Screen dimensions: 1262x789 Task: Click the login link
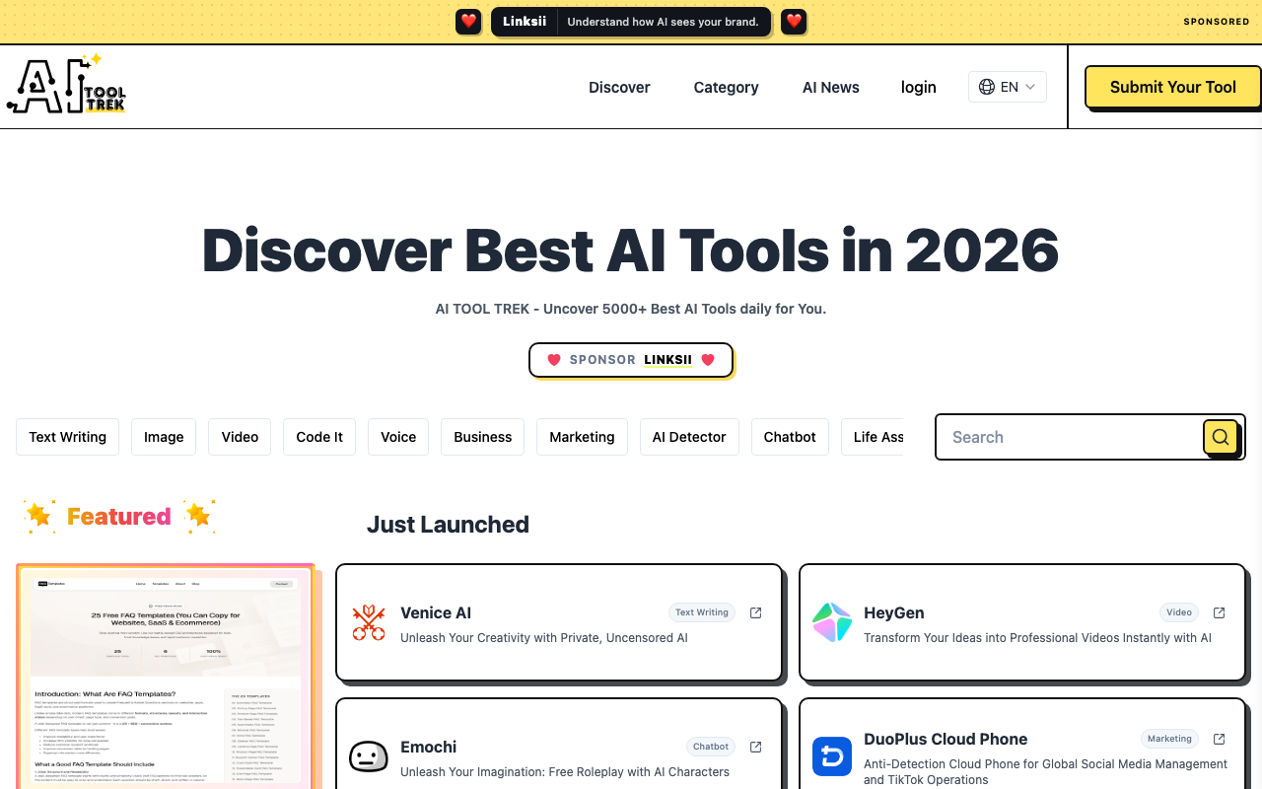(x=919, y=87)
